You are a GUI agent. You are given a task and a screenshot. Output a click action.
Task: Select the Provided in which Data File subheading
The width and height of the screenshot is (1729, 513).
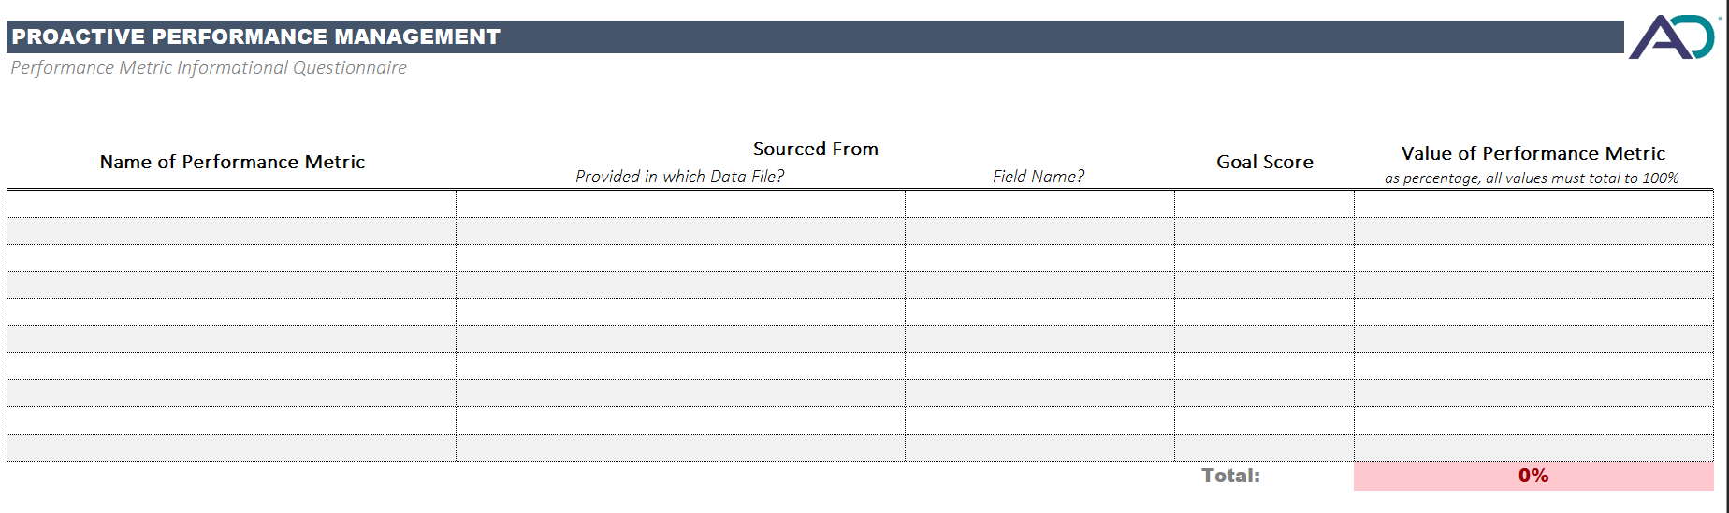(x=679, y=177)
